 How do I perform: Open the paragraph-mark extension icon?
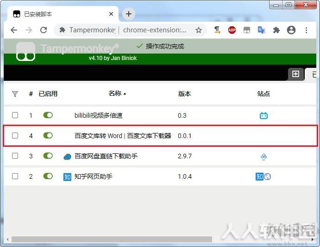217,30
